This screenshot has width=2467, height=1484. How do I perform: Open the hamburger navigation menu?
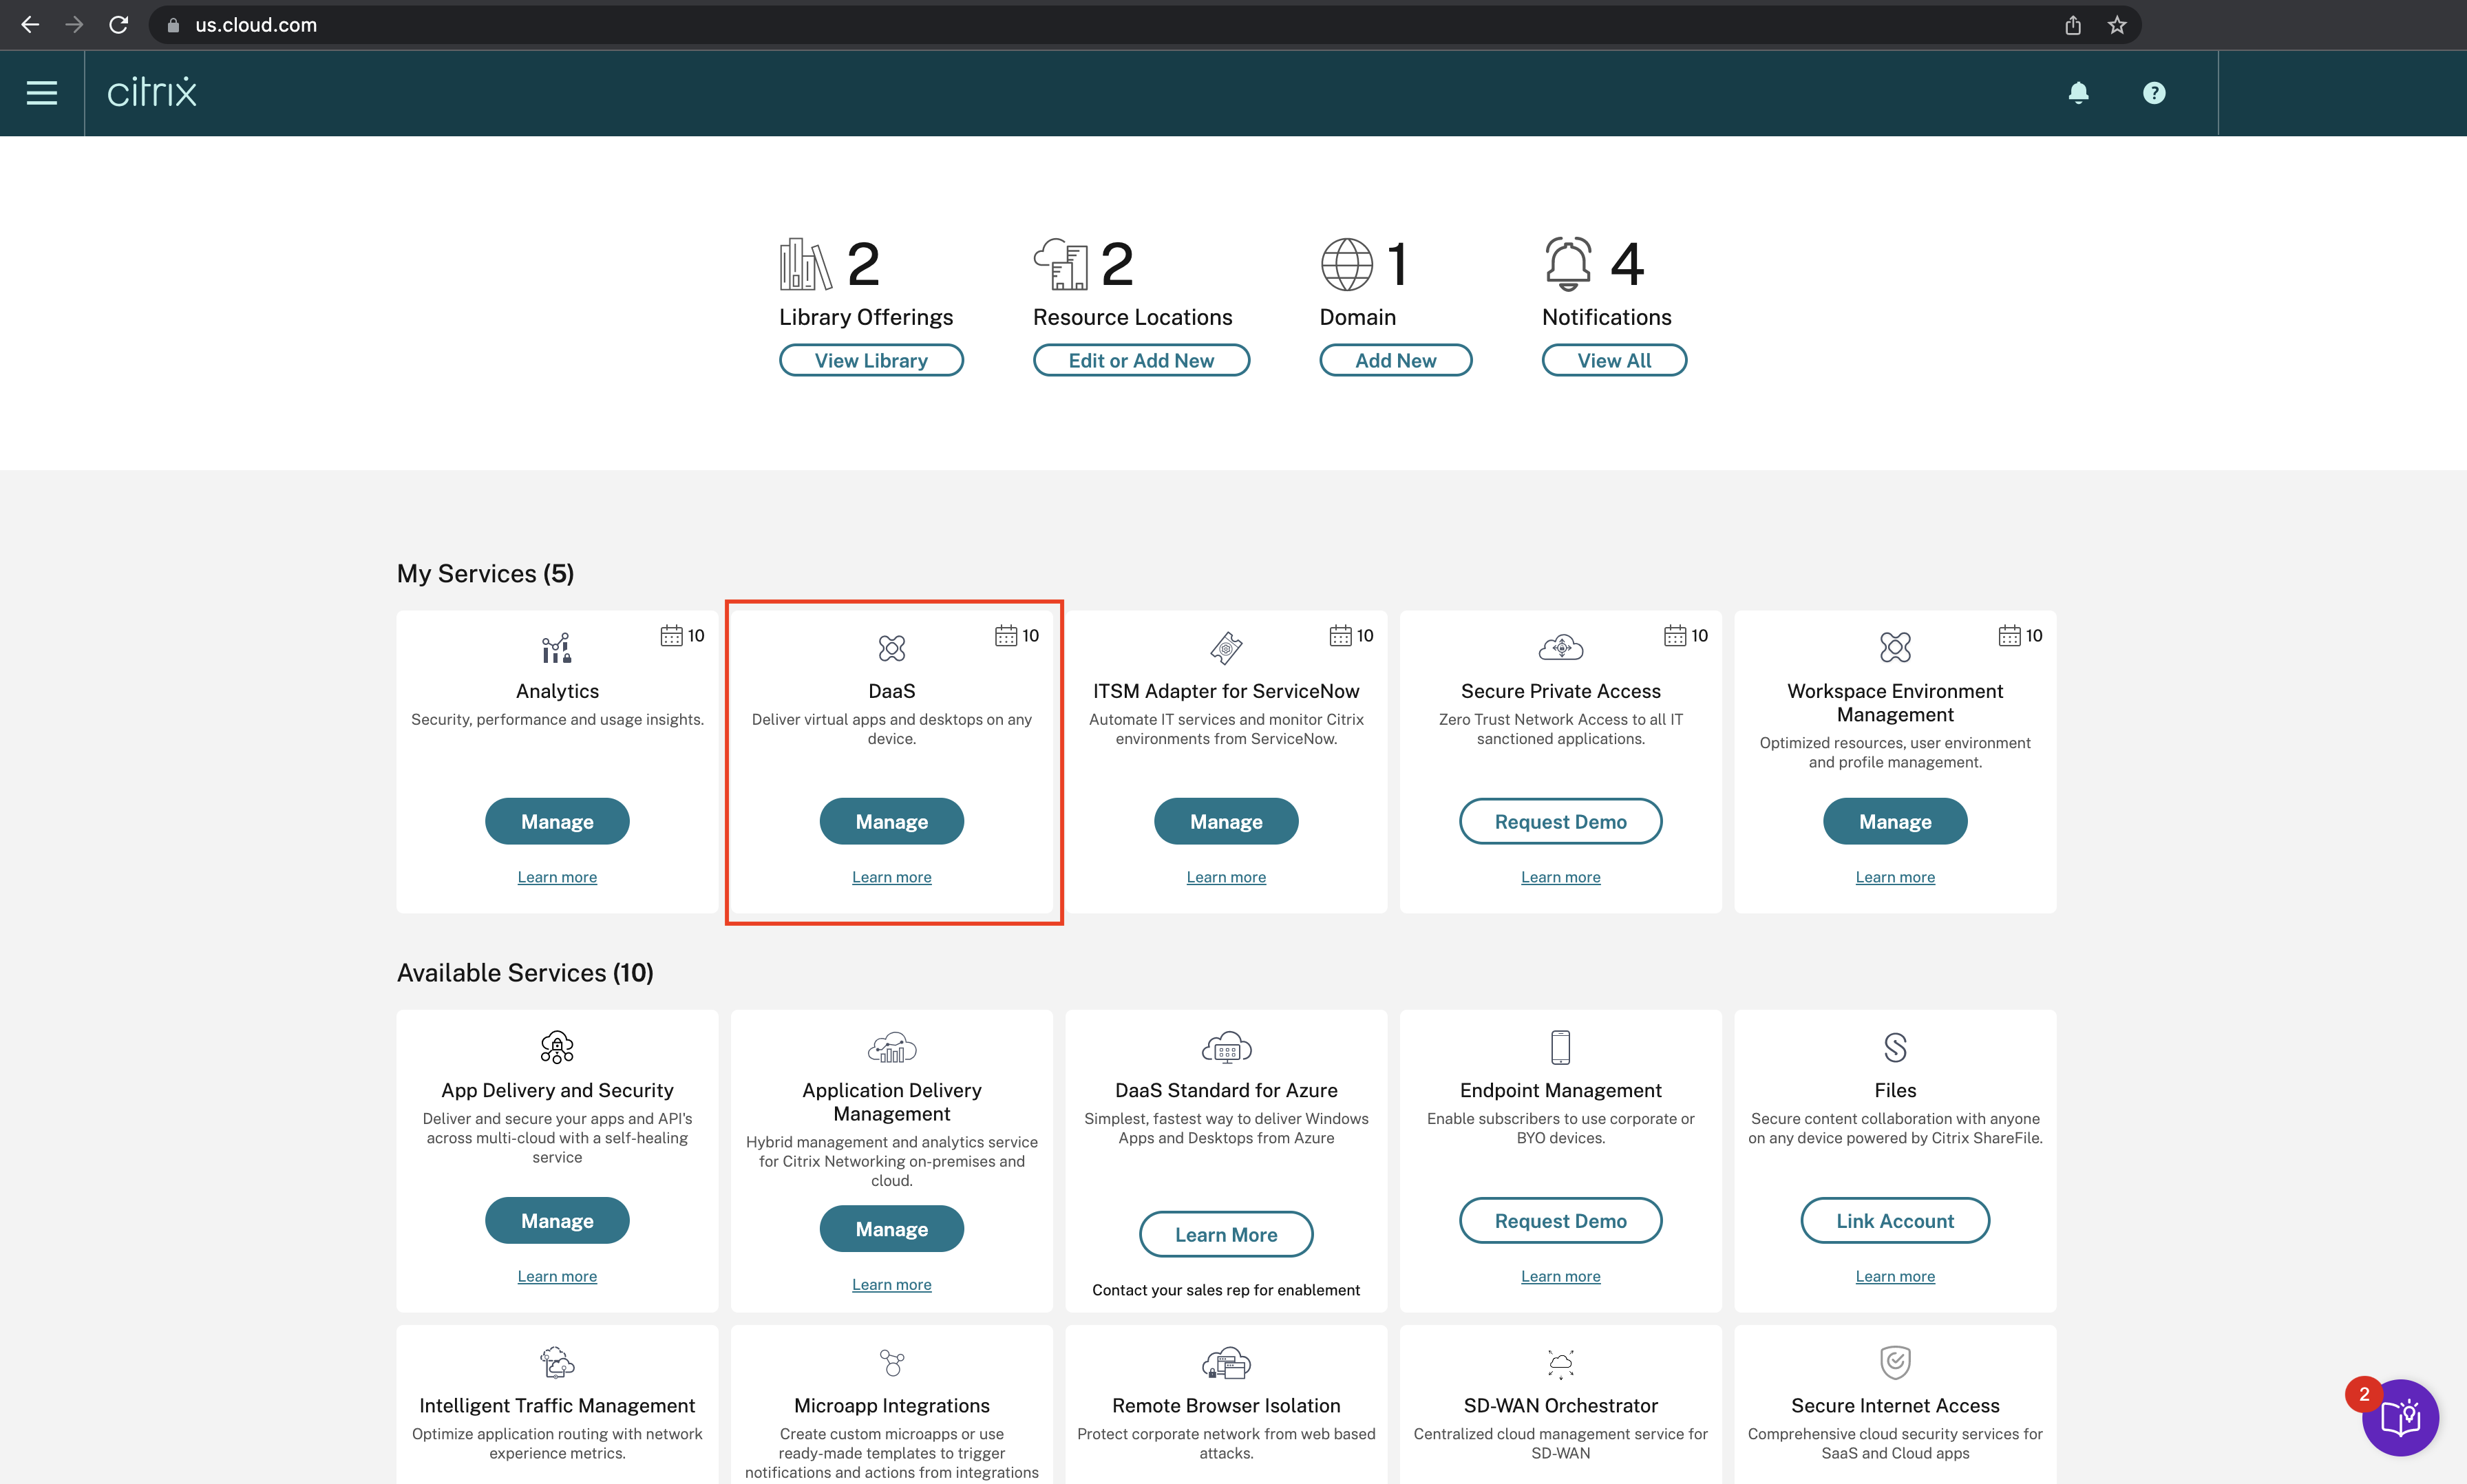(x=41, y=93)
